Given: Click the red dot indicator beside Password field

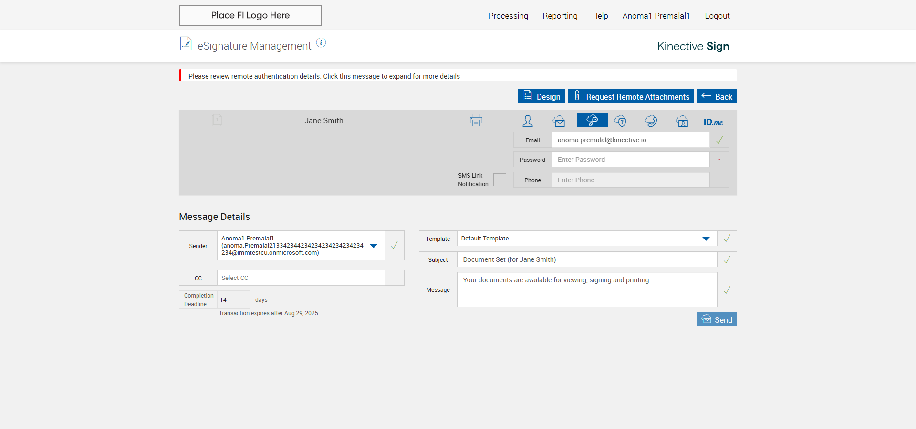Looking at the screenshot, I should (x=719, y=160).
